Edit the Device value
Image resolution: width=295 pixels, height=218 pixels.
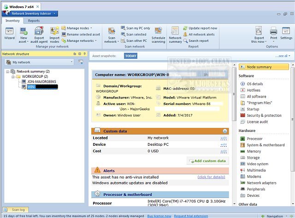224,145
